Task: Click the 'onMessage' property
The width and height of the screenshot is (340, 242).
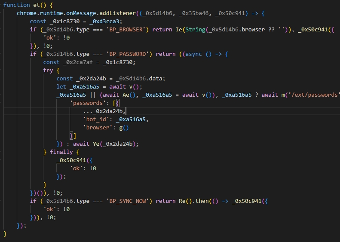Action: coord(81,13)
